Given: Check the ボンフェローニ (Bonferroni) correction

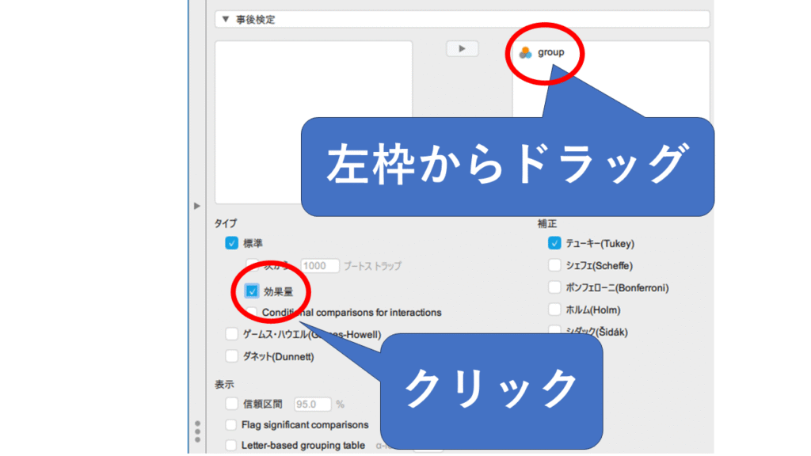Looking at the screenshot, I should tap(554, 287).
